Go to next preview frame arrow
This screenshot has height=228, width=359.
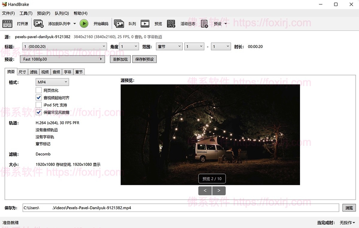(219, 191)
